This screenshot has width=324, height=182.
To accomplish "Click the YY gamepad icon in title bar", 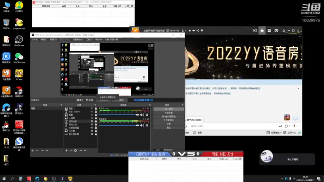I will click(x=276, y=31).
